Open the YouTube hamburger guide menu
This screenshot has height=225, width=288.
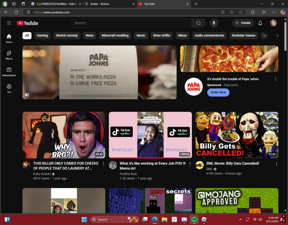pos(9,23)
